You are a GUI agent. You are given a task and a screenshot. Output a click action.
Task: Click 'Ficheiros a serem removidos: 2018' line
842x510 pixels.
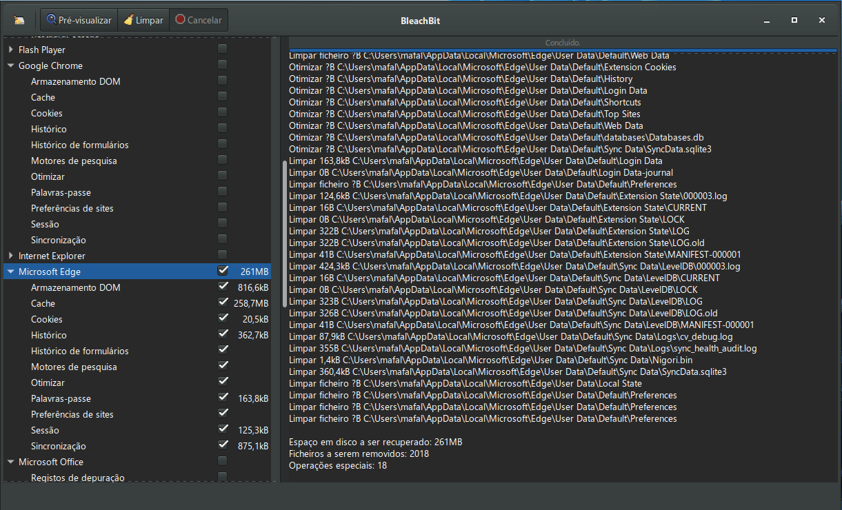359,453
